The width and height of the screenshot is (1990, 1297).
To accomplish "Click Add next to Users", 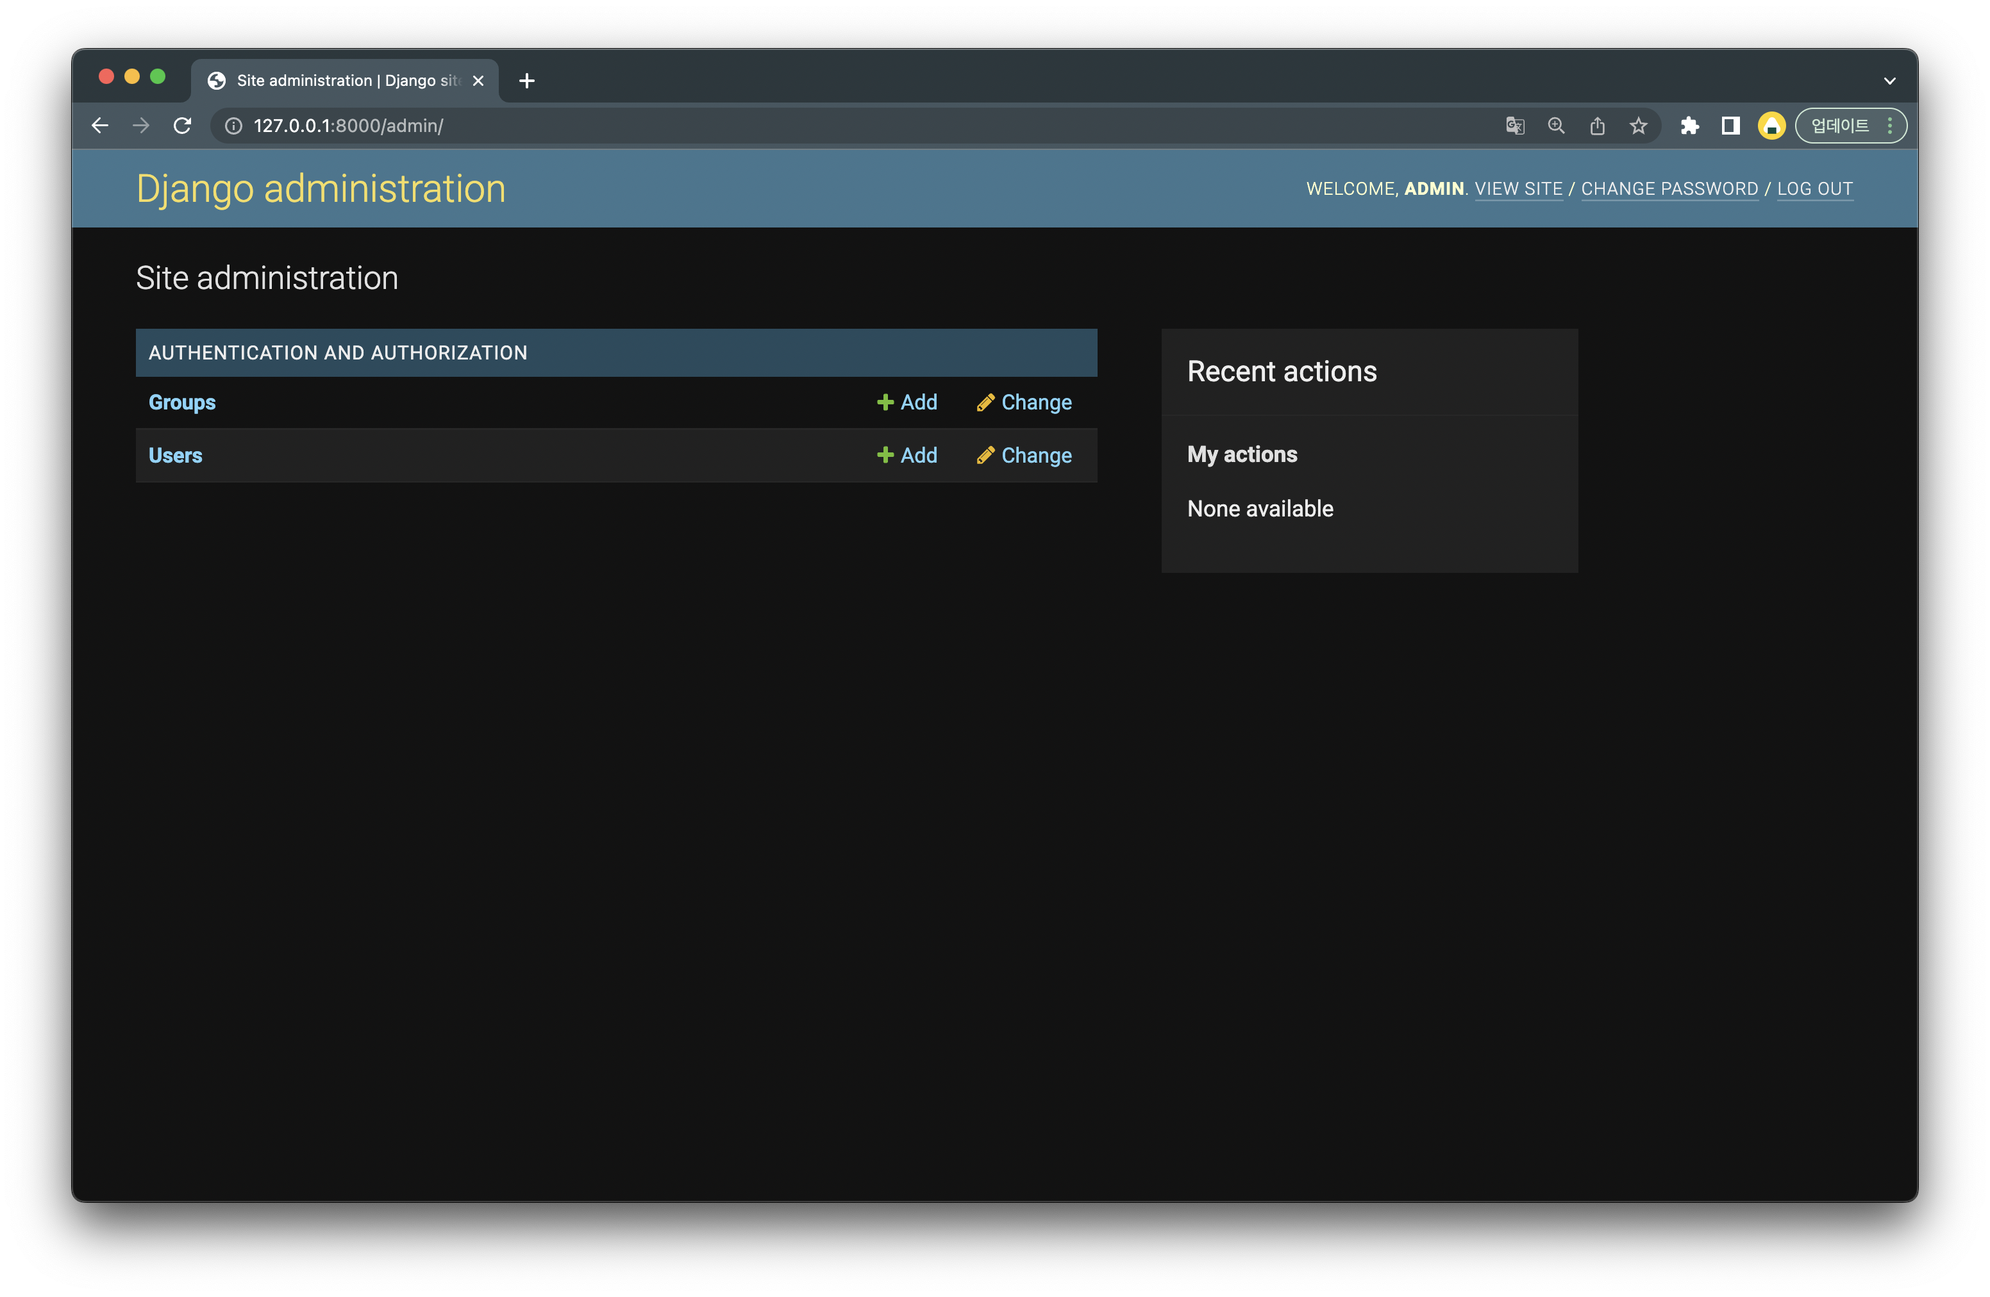I will (907, 456).
